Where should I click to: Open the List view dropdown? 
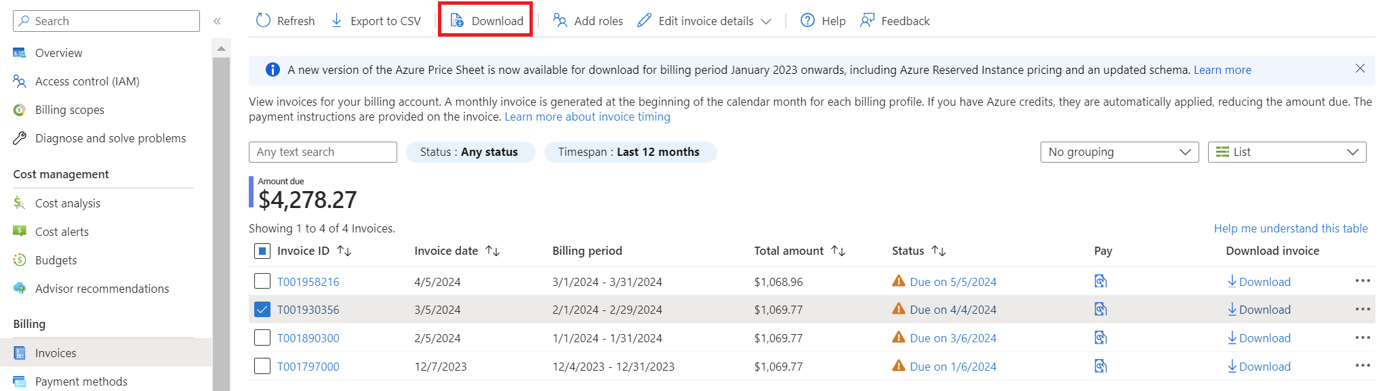[x=1287, y=152]
